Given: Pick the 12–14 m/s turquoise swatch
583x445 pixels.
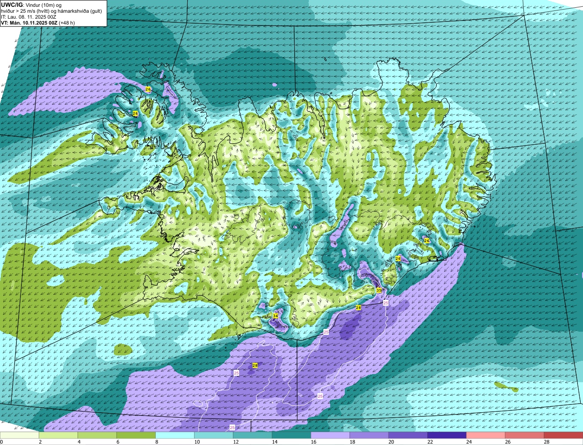Looking at the screenshot, I should pos(253,435).
